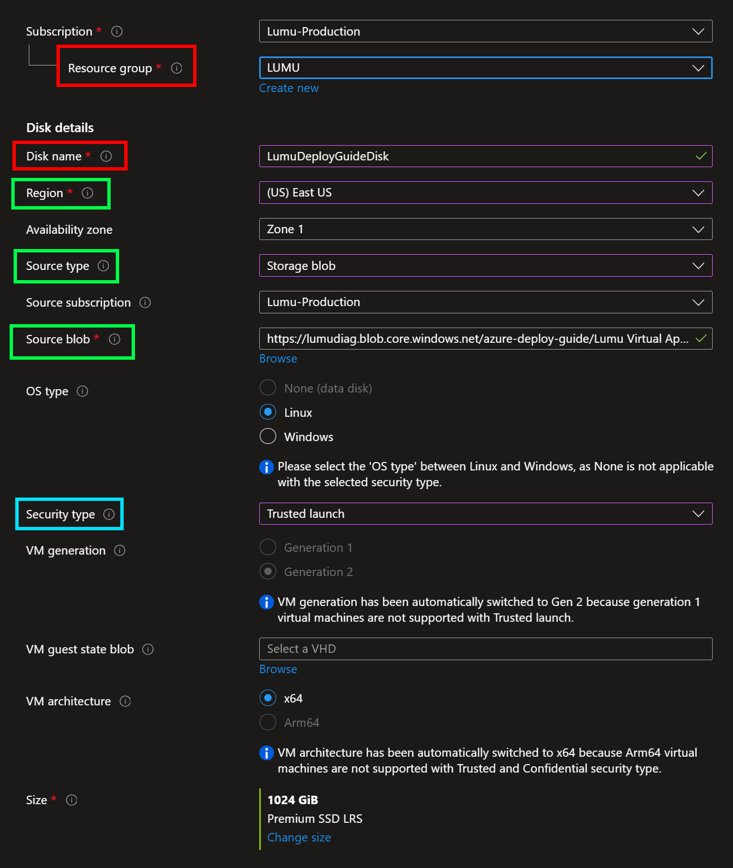Click the Security type info icon
The width and height of the screenshot is (733, 868).
(109, 514)
